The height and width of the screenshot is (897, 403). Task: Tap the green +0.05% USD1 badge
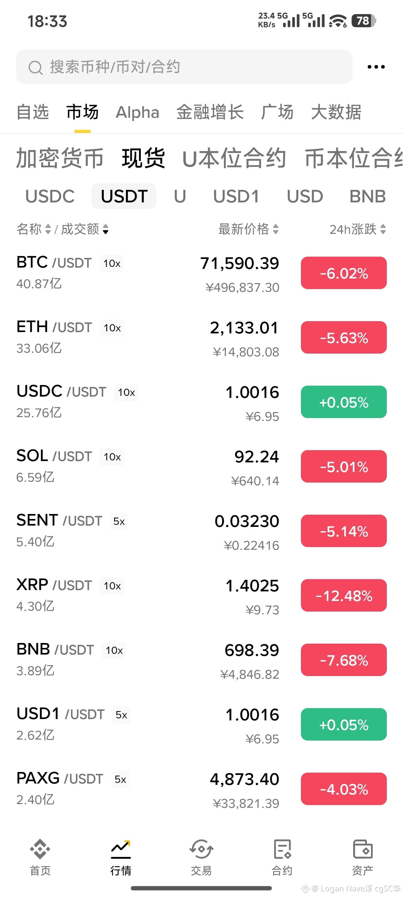pyautogui.click(x=344, y=724)
